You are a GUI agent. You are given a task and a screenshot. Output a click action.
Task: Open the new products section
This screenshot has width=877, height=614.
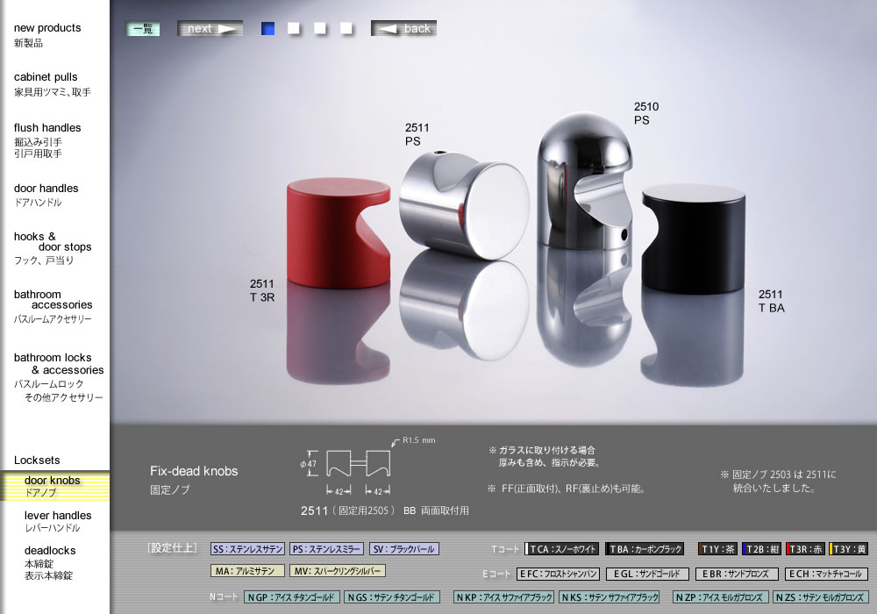tap(47, 35)
